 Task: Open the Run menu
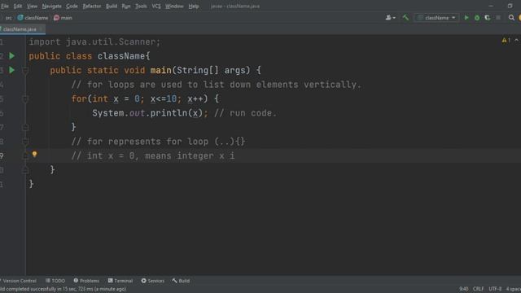pos(126,6)
